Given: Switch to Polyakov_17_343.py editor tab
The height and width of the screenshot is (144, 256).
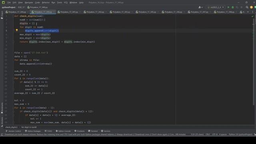Looking at the screenshot, I should click(x=121, y=12).
